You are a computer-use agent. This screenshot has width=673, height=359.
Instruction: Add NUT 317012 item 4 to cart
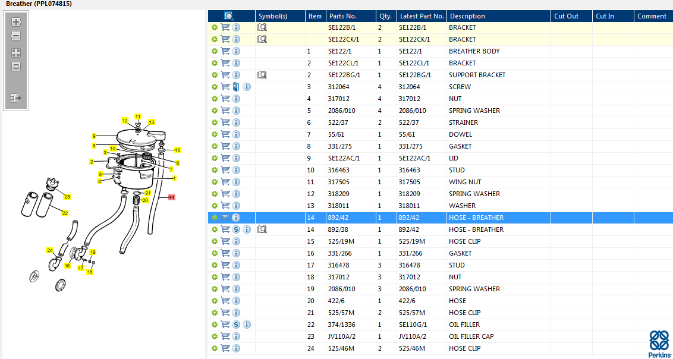225,99
